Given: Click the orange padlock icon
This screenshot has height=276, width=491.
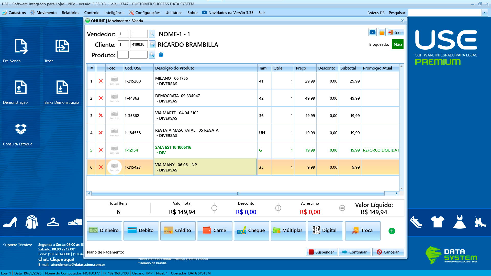Looking at the screenshot, I should pos(382,32).
